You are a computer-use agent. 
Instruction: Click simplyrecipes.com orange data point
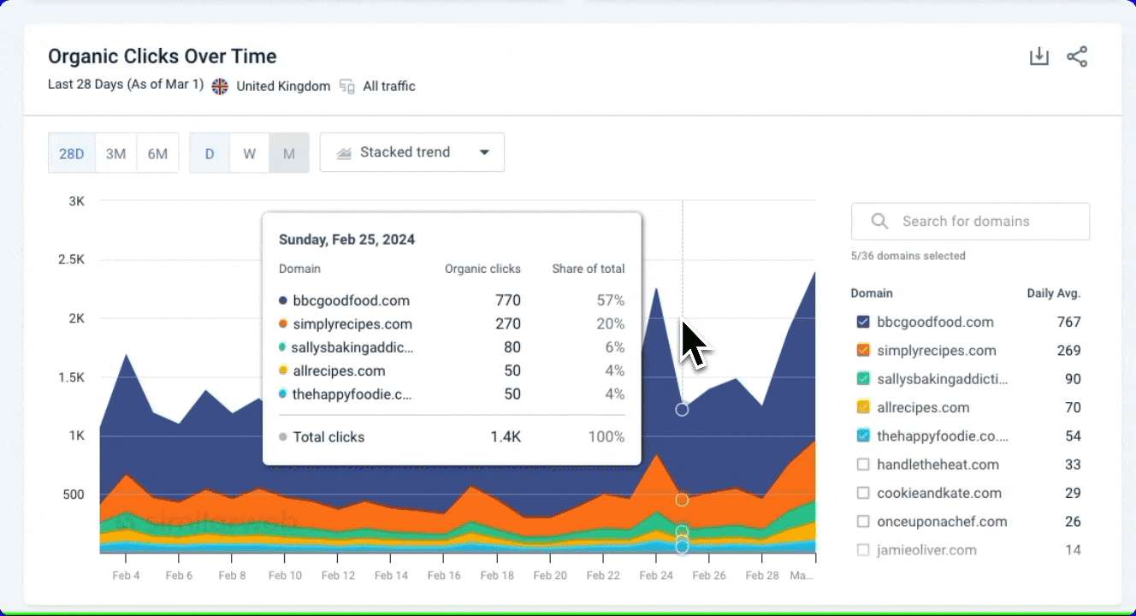point(682,500)
